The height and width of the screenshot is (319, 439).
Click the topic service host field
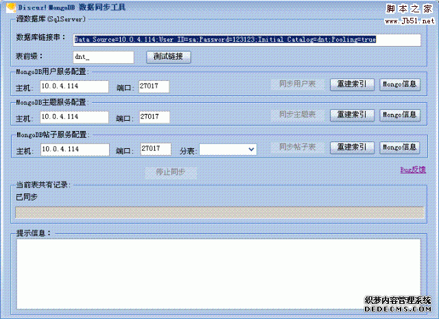pos(74,117)
